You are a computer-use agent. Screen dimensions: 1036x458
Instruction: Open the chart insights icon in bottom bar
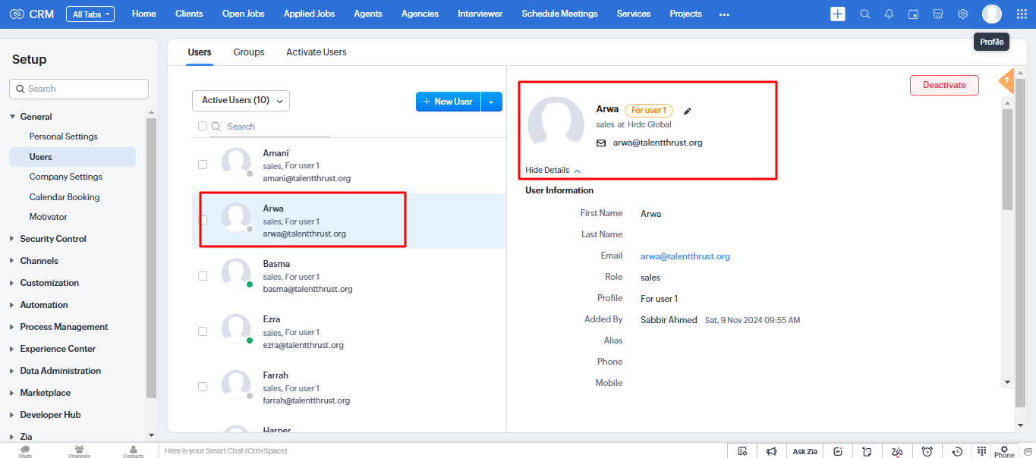click(838, 451)
